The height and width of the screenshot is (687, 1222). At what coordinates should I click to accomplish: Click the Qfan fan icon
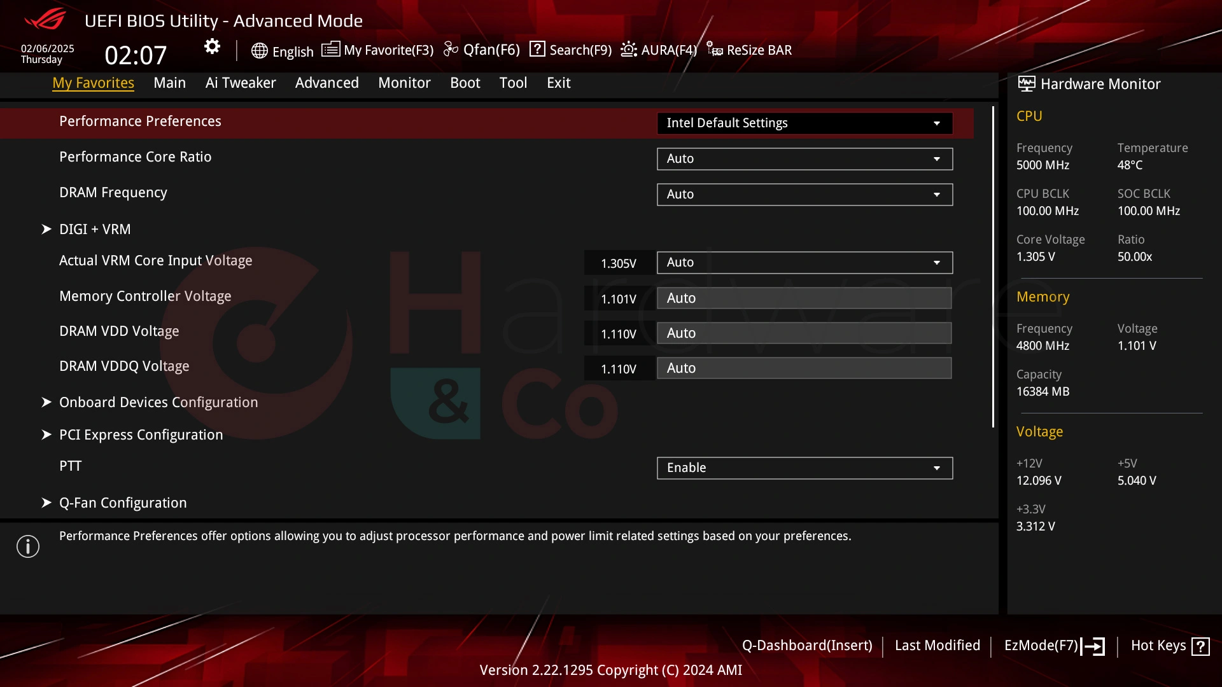(x=451, y=49)
